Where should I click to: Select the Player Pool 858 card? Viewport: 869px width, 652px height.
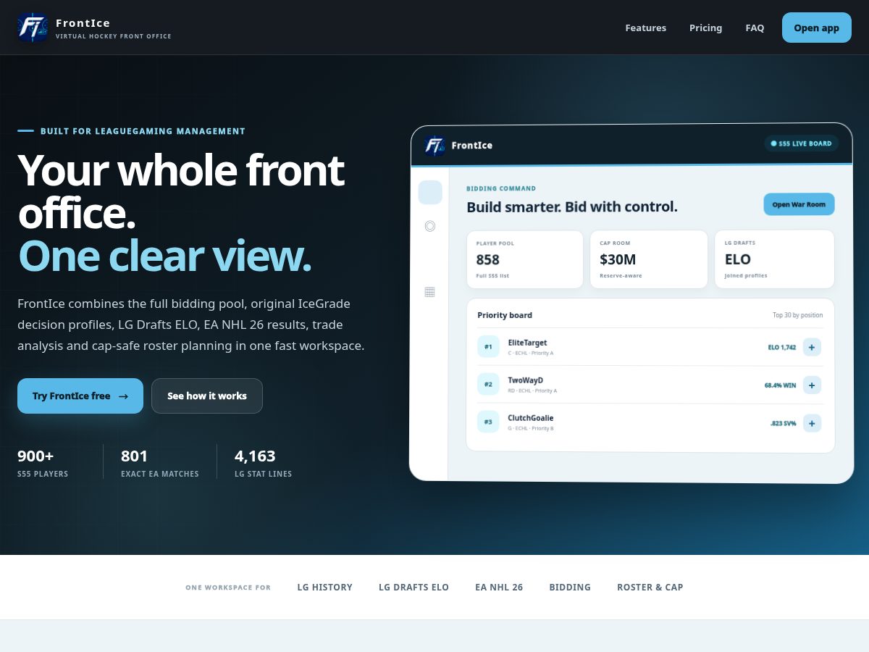(x=525, y=259)
